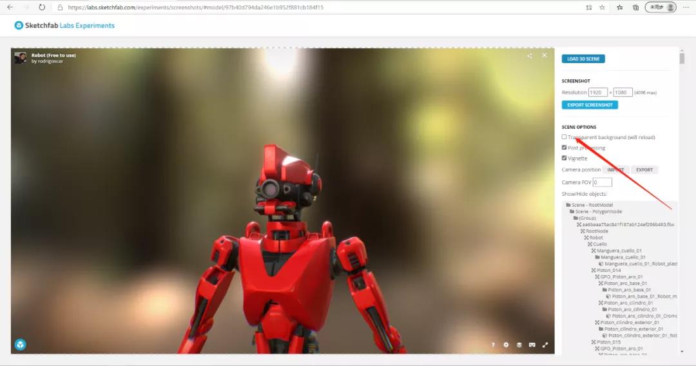Click the right panel vertical scrollbar thumb
696x366 pixels.
682,59
